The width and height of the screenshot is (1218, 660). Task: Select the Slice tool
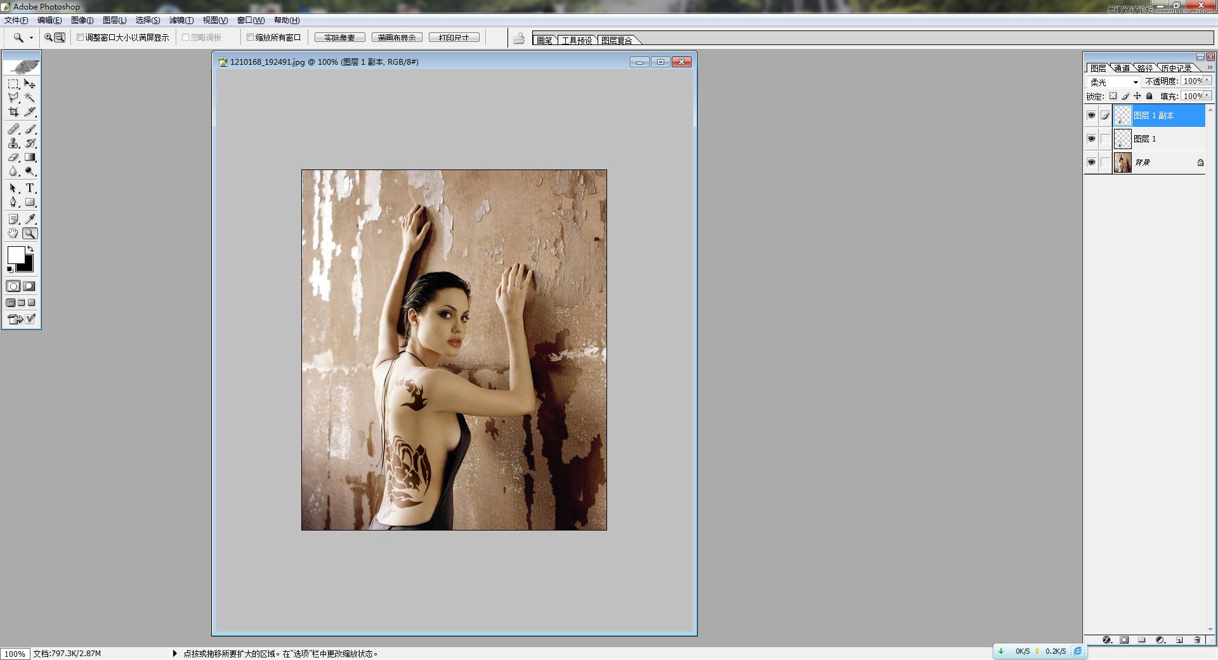(30, 112)
